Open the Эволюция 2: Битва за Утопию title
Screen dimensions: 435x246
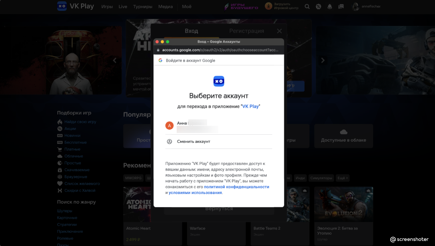click(337, 231)
